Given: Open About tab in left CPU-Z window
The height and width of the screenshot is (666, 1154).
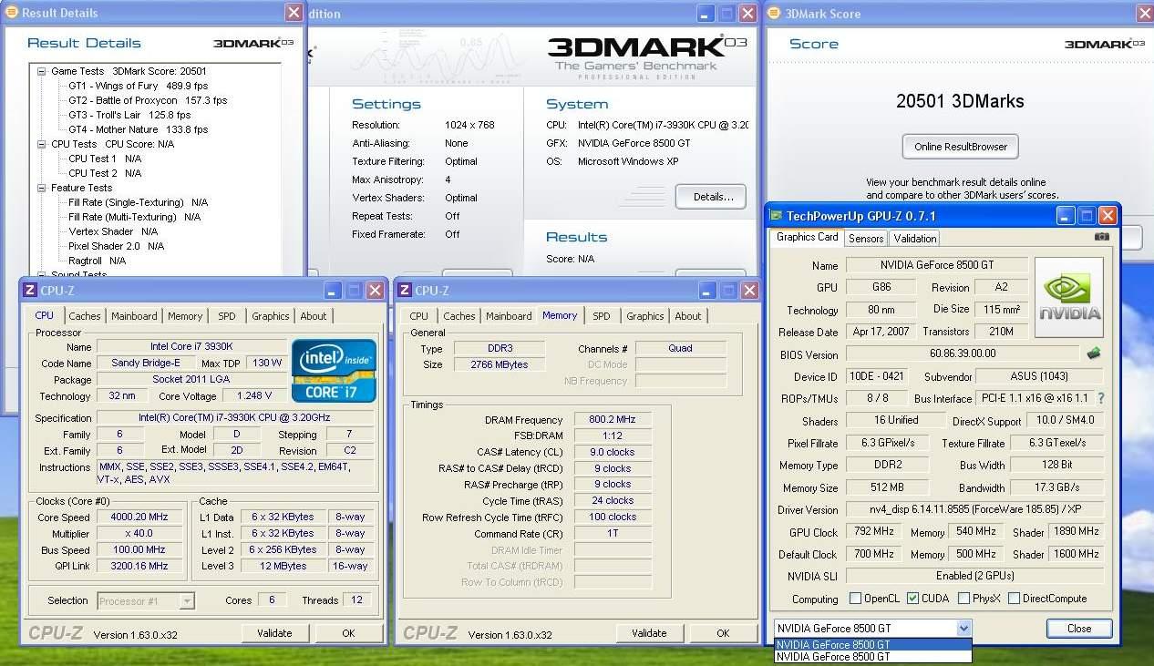Looking at the screenshot, I should pos(314,316).
